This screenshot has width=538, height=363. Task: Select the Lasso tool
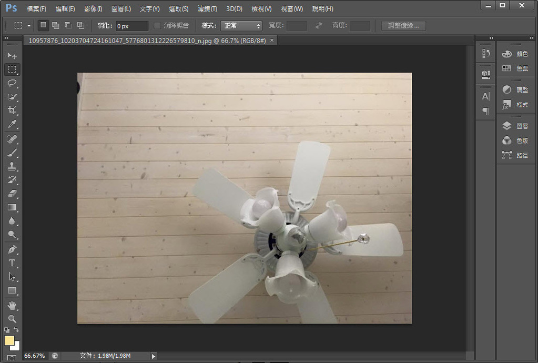pos(12,83)
